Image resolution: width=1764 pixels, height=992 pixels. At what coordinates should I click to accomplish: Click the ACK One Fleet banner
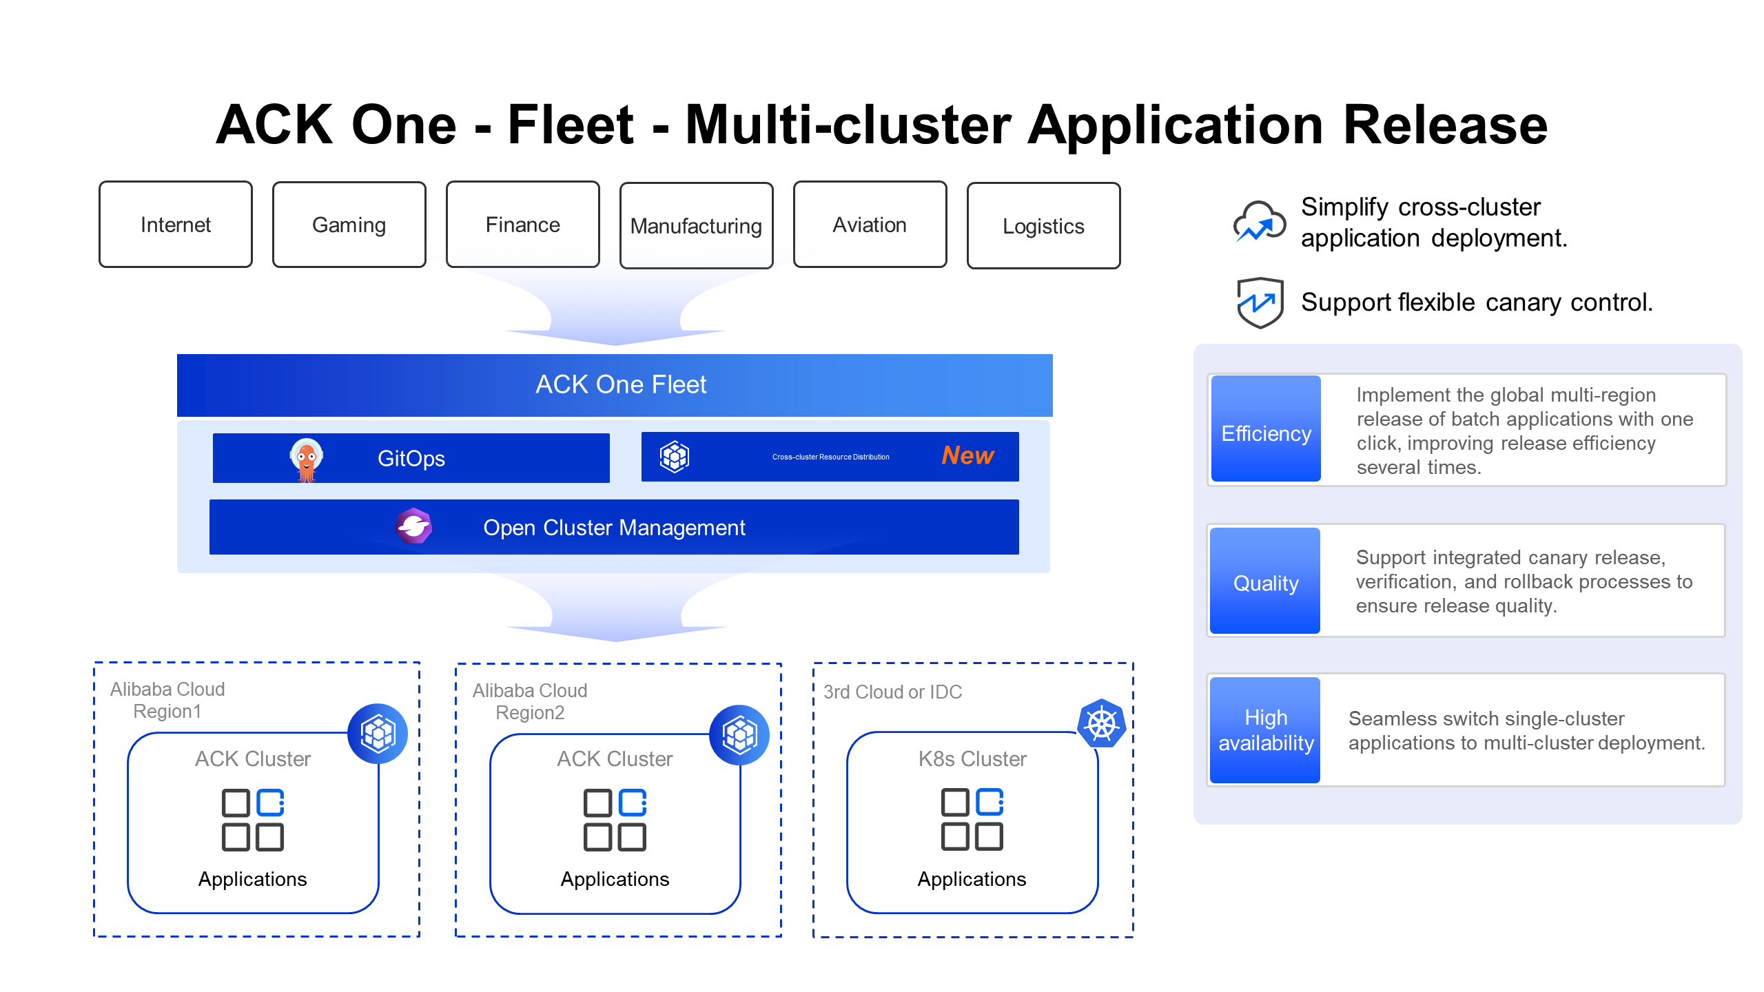[x=615, y=385]
